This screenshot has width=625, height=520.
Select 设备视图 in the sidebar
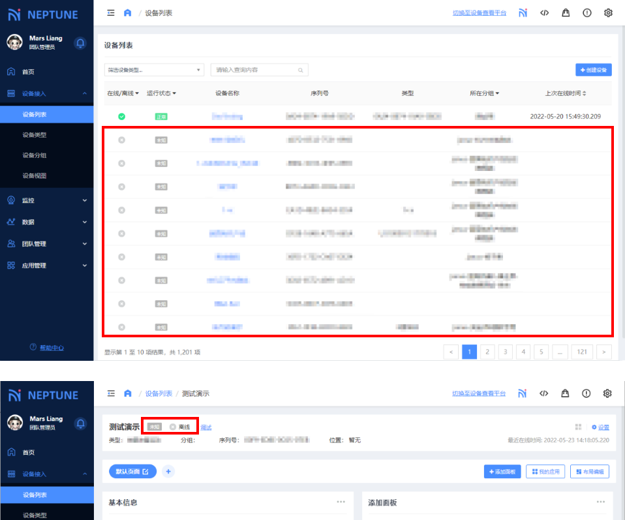tap(35, 176)
